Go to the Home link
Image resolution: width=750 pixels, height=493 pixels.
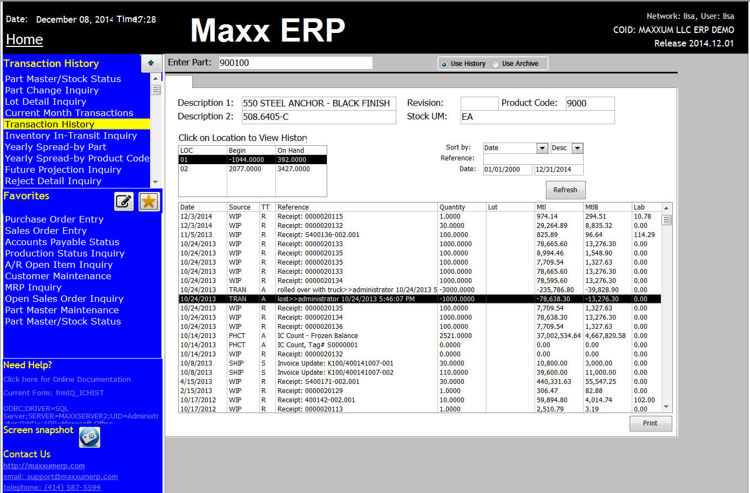(25, 39)
